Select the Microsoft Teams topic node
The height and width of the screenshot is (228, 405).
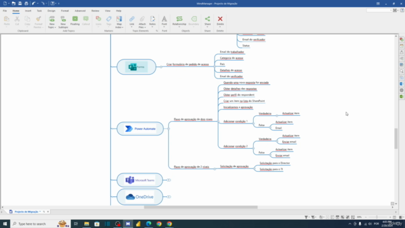coord(140,180)
